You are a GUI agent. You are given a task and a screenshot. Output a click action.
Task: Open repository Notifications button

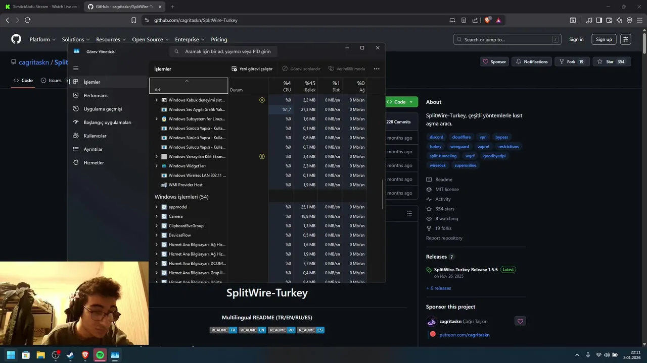click(532, 62)
